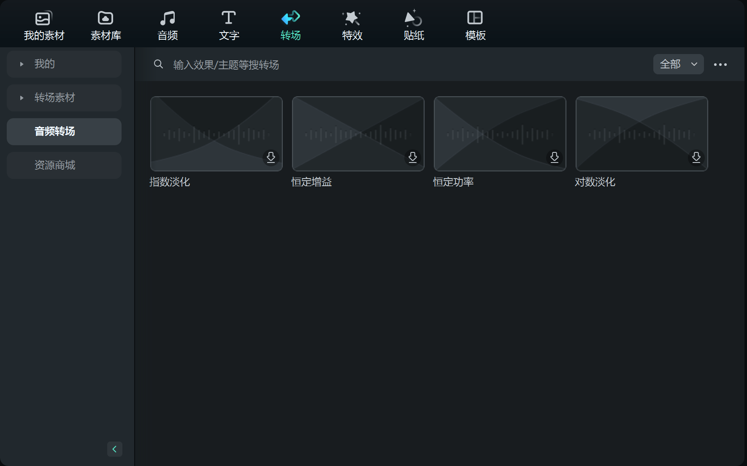Screen dimensions: 747x466
Task: Open the 特效 effects star icon
Action: point(352,18)
